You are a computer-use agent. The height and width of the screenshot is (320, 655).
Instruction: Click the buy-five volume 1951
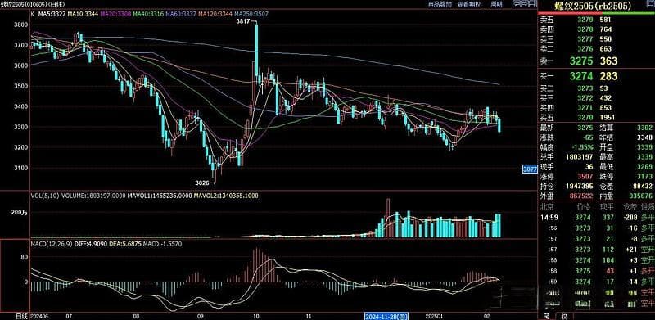(x=608, y=118)
